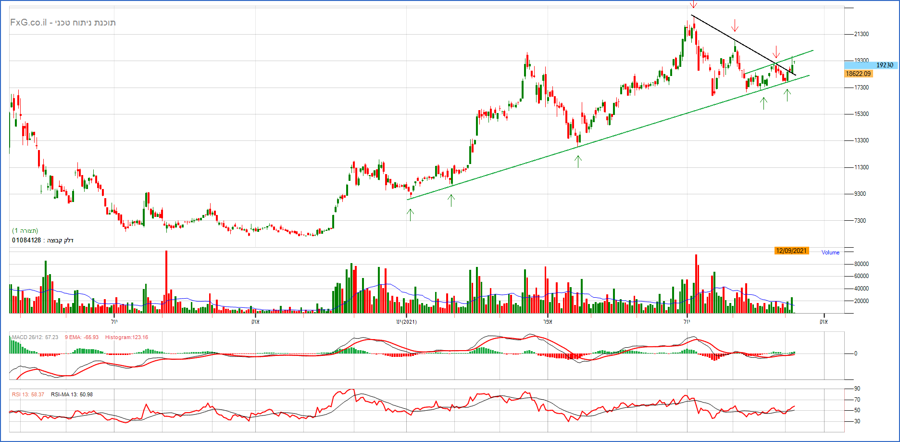Click the rightmost green up arrow below the candles
The width and height of the screenshot is (900, 442).
[x=787, y=95]
